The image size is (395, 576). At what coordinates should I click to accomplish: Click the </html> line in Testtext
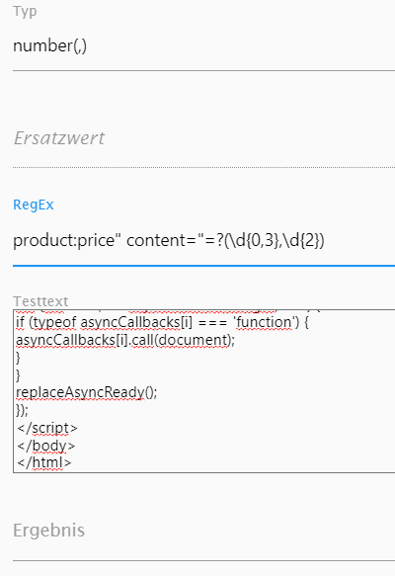(44, 462)
